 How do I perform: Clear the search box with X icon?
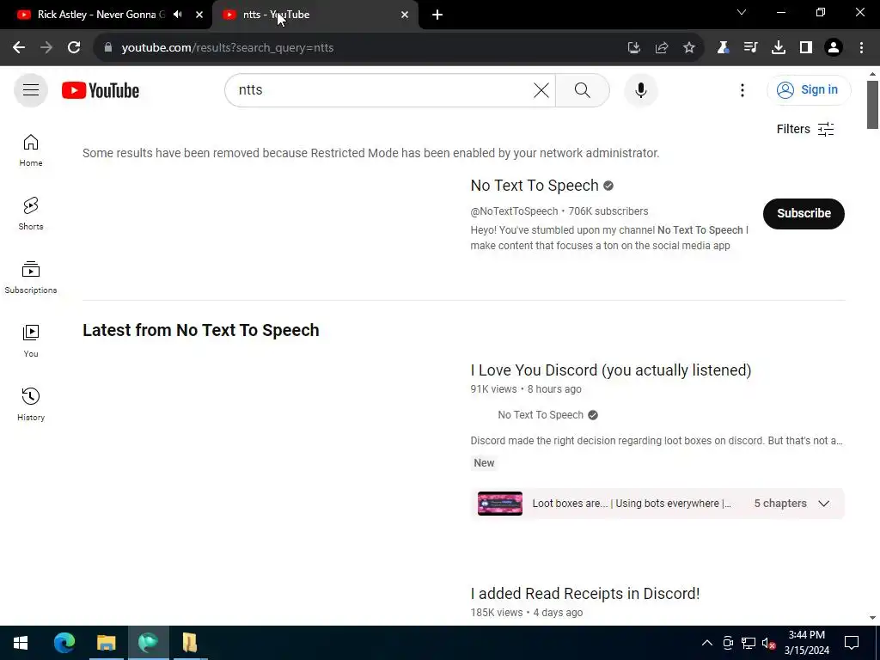click(x=541, y=89)
